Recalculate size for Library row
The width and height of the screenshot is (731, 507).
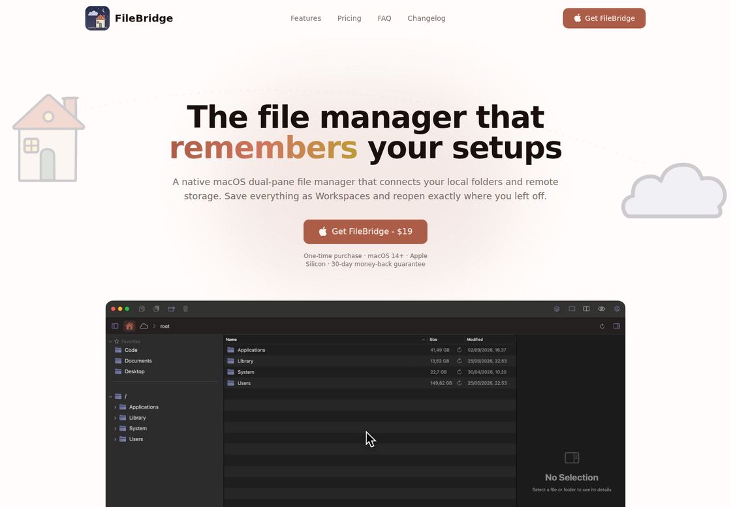tap(459, 361)
